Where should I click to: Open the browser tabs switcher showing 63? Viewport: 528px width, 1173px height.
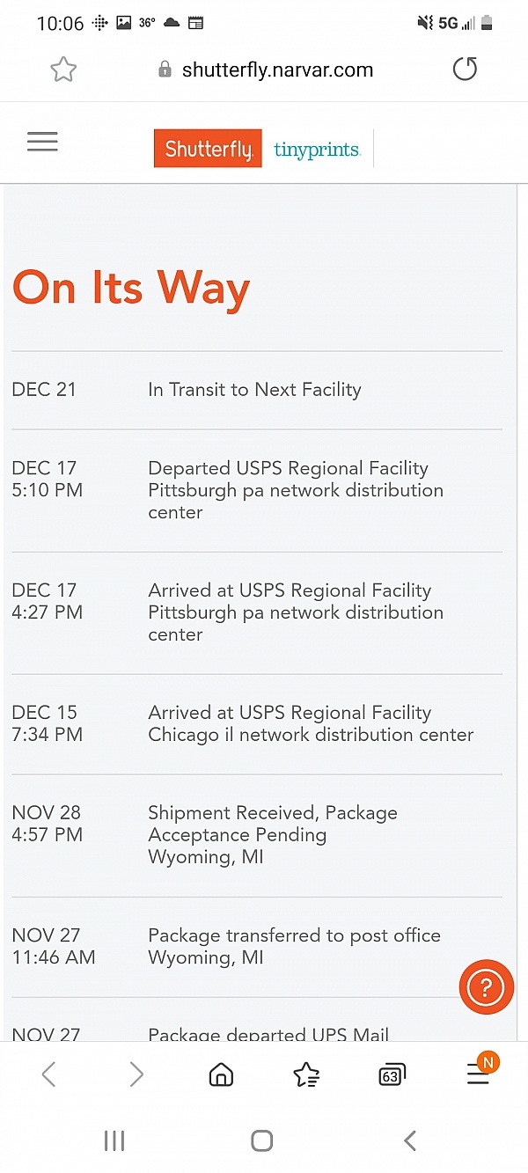click(x=390, y=1074)
